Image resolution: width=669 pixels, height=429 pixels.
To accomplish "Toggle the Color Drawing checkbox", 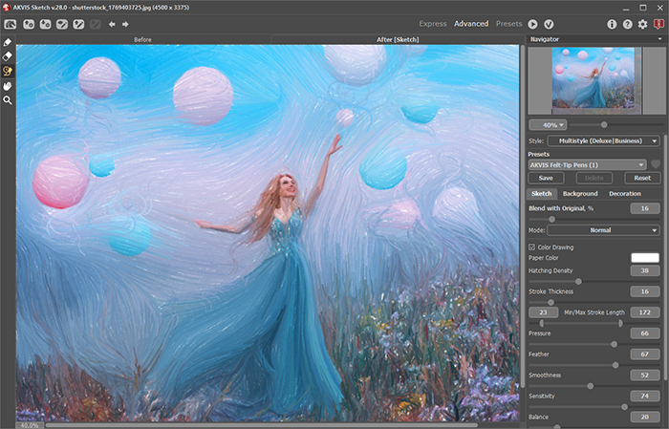I will [532, 247].
